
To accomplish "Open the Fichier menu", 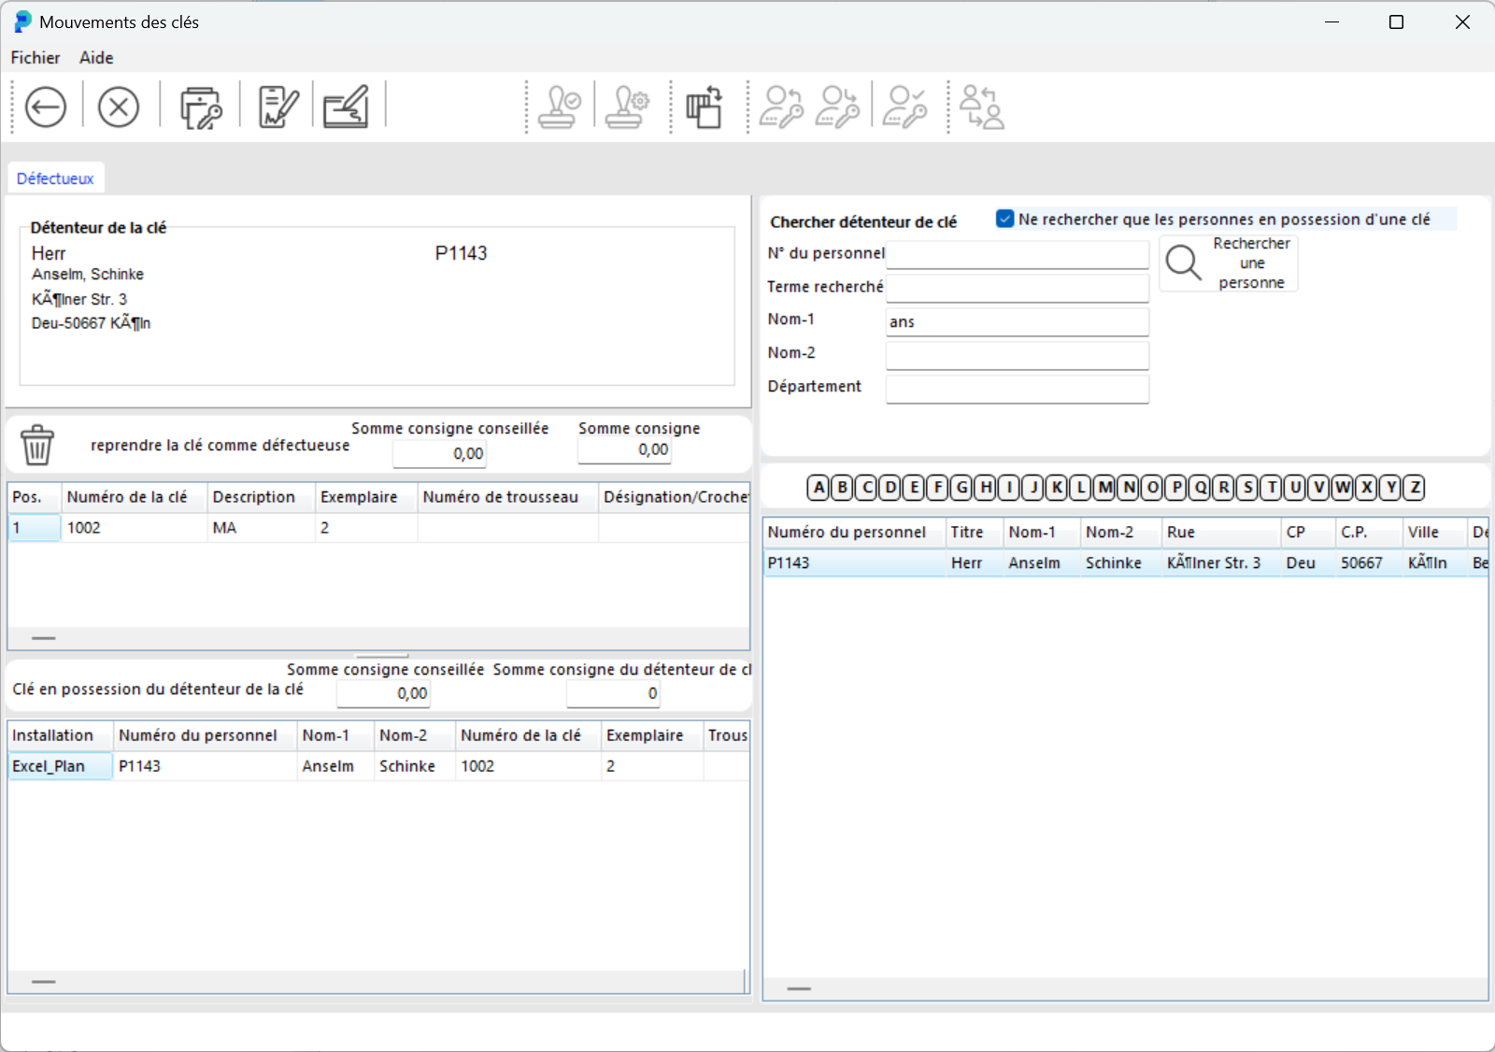I will 36,58.
